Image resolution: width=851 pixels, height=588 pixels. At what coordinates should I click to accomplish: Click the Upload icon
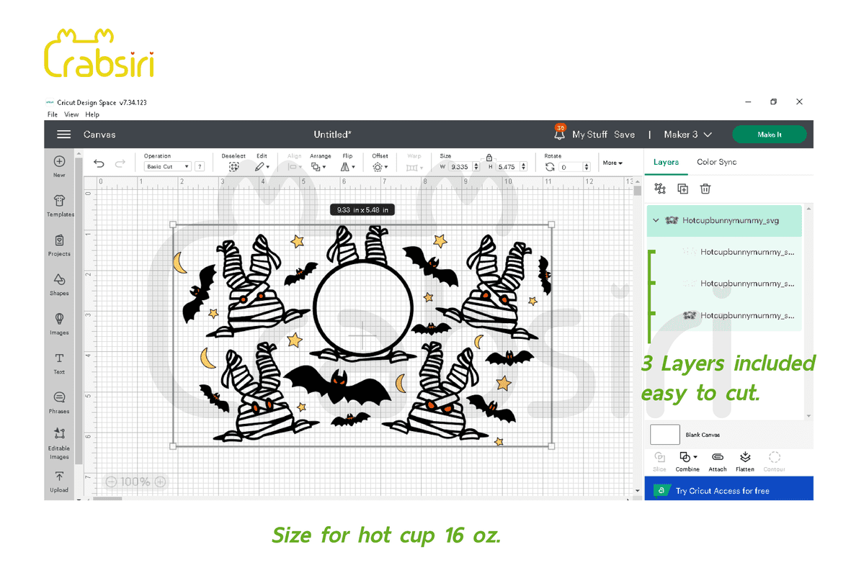coord(59,479)
